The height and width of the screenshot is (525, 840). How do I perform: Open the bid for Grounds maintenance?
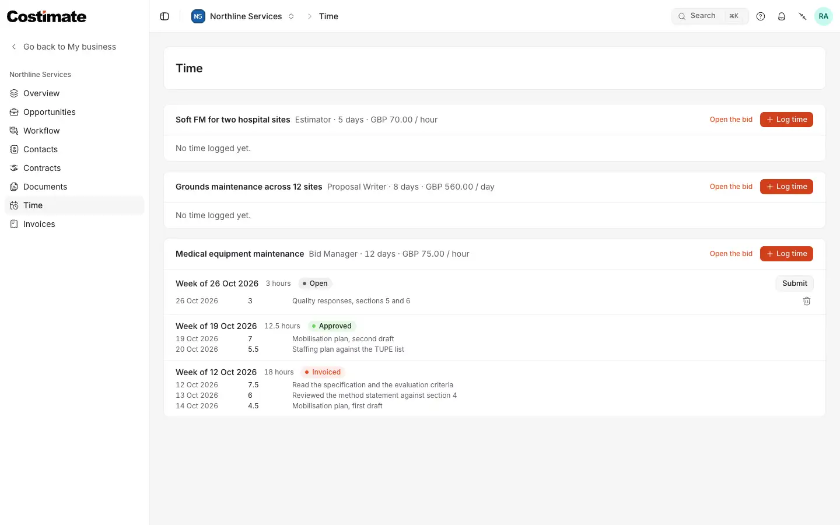731,187
